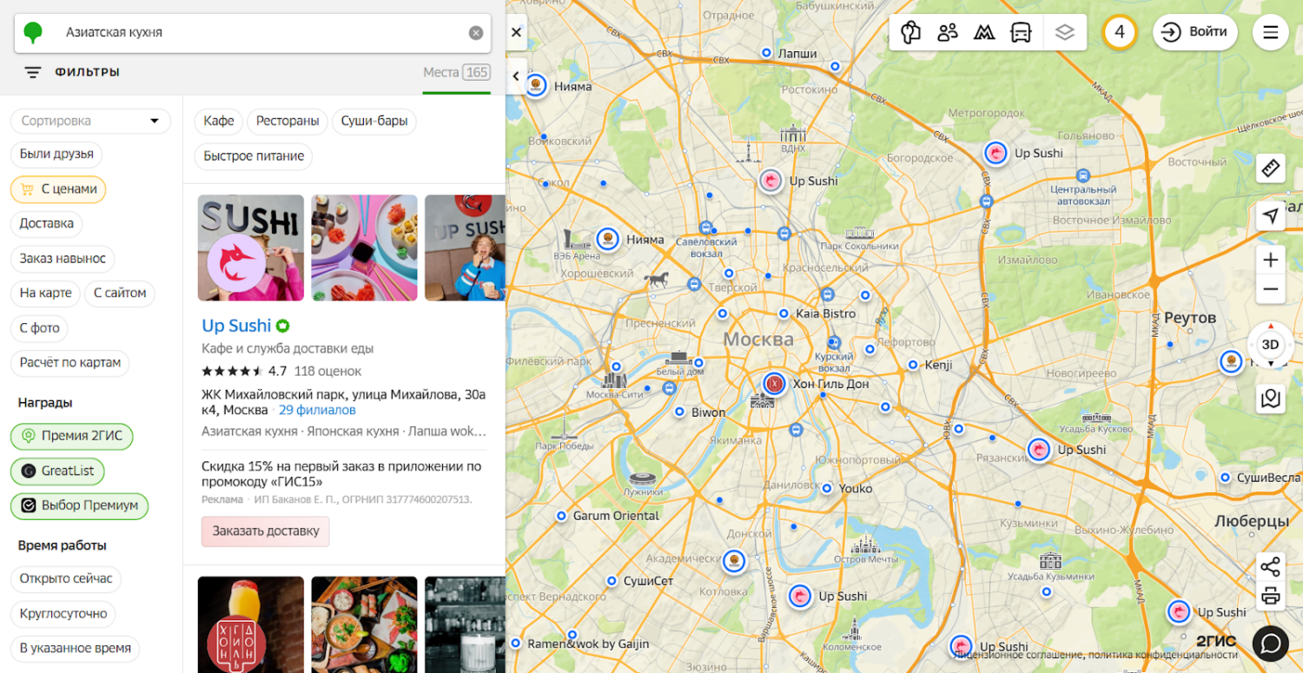Collapse the side panel with left chevron
1303x673 pixels.
point(516,76)
